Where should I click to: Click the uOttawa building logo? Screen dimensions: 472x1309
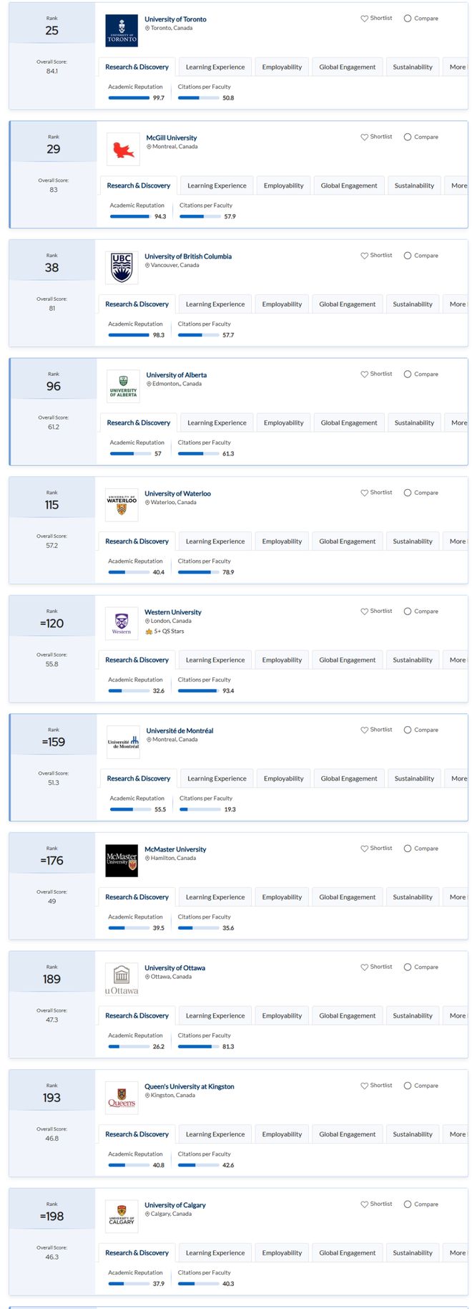point(122,980)
